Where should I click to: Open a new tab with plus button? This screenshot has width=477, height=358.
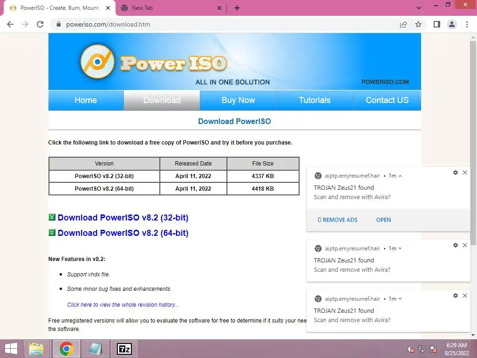237,8
